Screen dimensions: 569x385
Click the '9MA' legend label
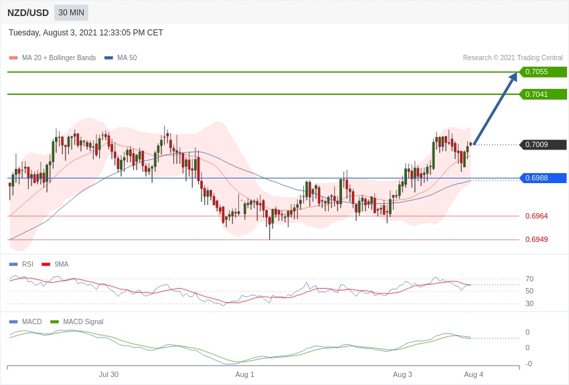(62, 265)
